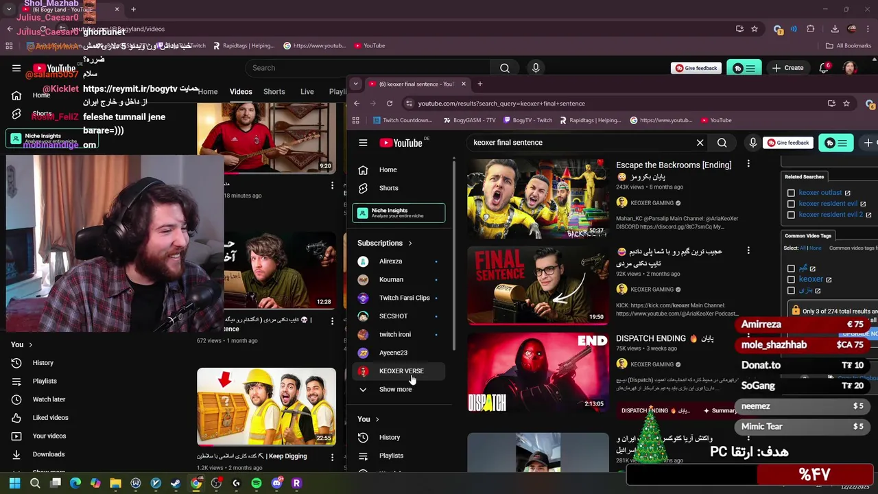Select the 'keoxer final sentence' browser tab
878x494 pixels.
point(418,84)
